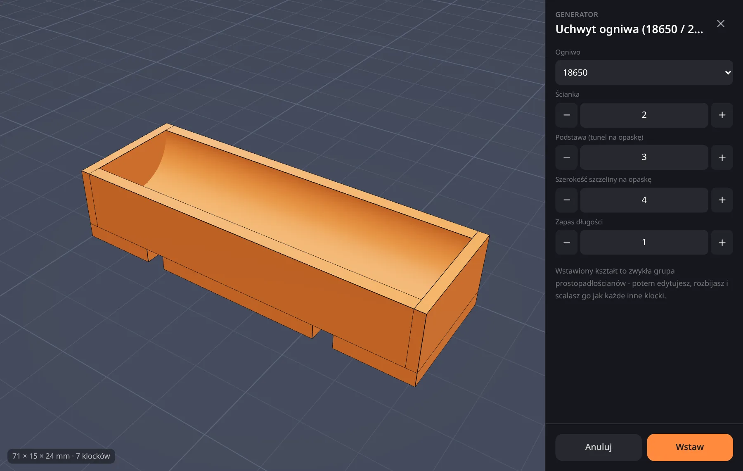This screenshot has width=743, height=471.
Task: Decrease Zapas długości with minus
Action: point(566,243)
